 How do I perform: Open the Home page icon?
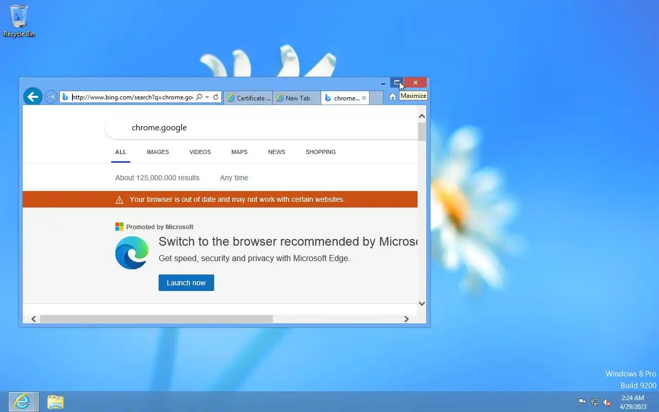[x=393, y=97]
